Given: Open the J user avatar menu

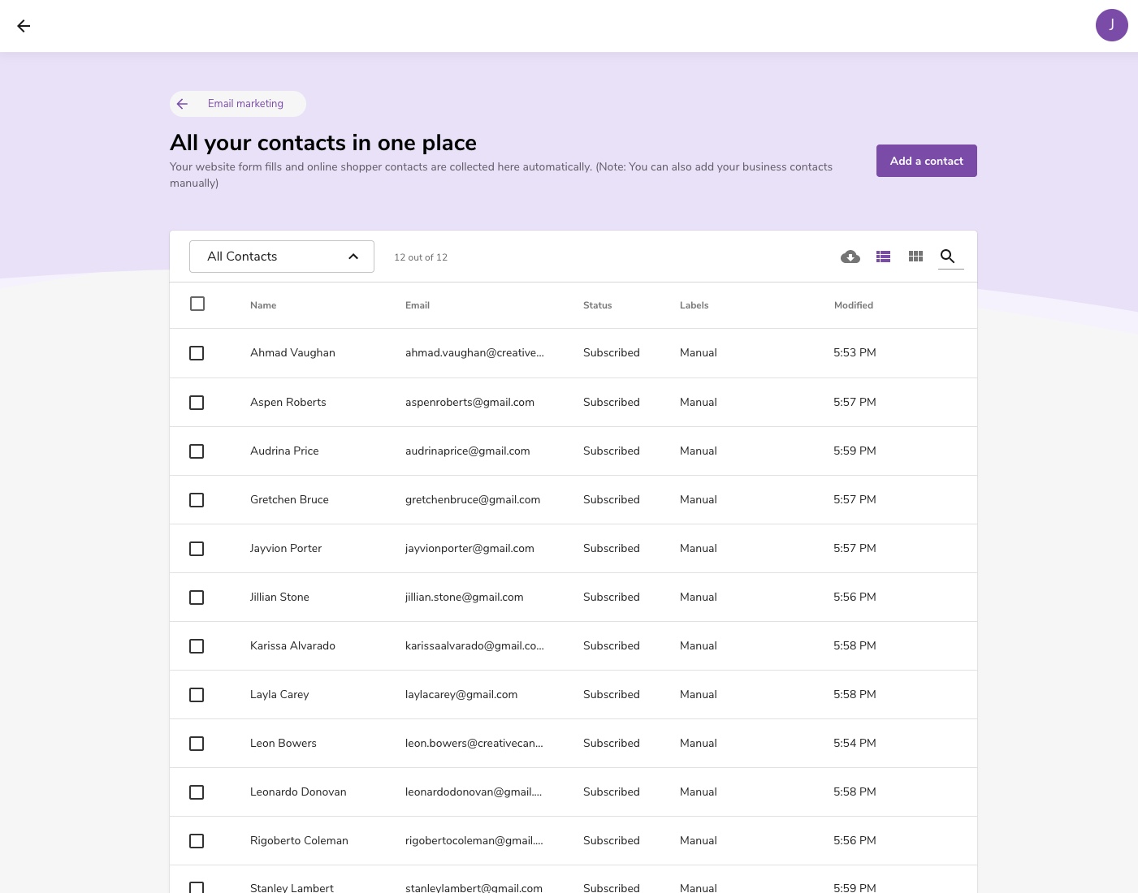Looking at the screenshot, I should (1111, 25).
